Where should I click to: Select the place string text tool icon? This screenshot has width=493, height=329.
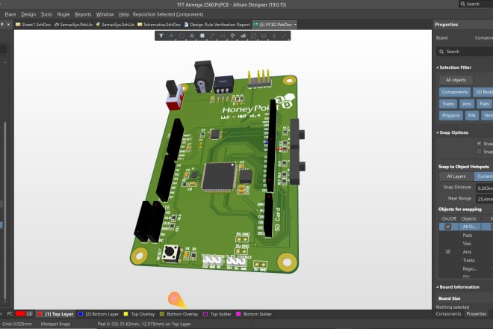point(274,36)
